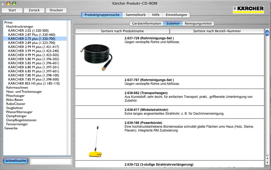Viewport: 271px width, 170px height.
Task: Select the Waschsauger category
Action: [x=15, y=96]
